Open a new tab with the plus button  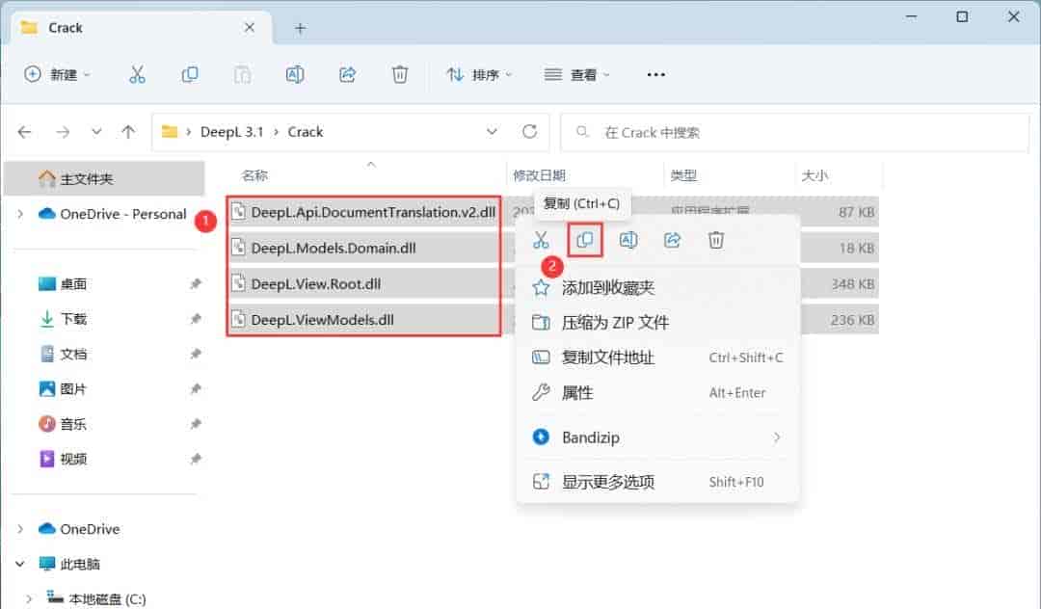[300, 28]
